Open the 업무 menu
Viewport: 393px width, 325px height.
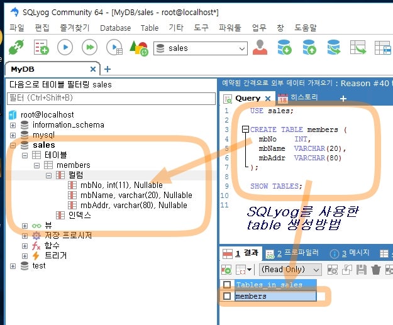click(259, 28)
